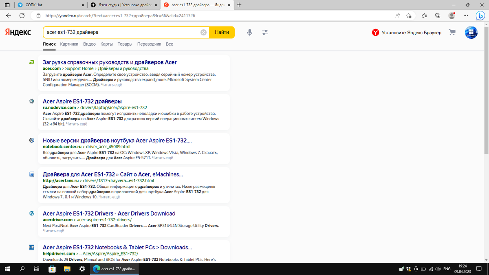Open a new browser tab with plus
489x275 pixels.
pyautogui.click(x=239, y=5)
